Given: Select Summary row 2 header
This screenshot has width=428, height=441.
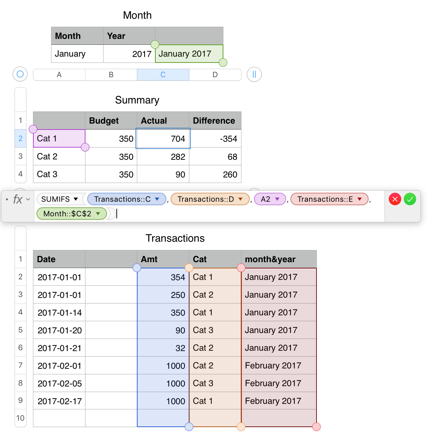Looking at the screenshot, I should (x=20, y=139).
